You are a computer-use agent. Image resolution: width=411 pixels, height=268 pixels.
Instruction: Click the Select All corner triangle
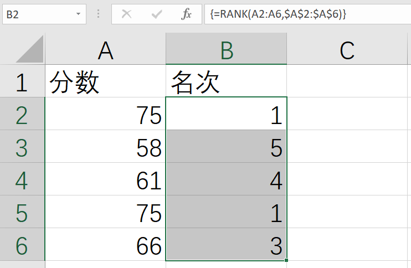[x=30, y=50]
